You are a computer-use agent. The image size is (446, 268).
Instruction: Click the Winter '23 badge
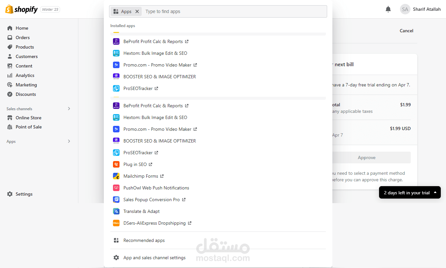click(50, 9)
